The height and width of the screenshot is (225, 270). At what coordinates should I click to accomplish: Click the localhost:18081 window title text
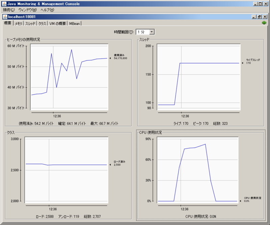click(x=22, y=17)
